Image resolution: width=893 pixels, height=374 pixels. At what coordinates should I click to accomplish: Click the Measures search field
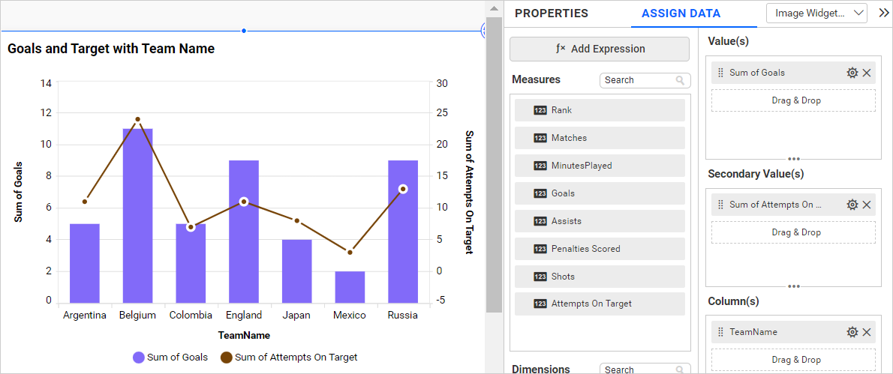[638, 80]
